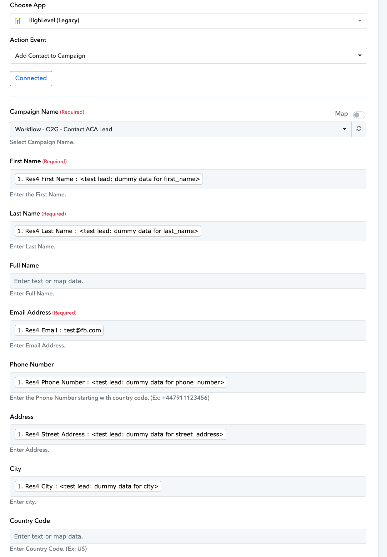387x557 pixels.
Task: Select the Res4 Email mapped tag
Action: click(59, 330)
